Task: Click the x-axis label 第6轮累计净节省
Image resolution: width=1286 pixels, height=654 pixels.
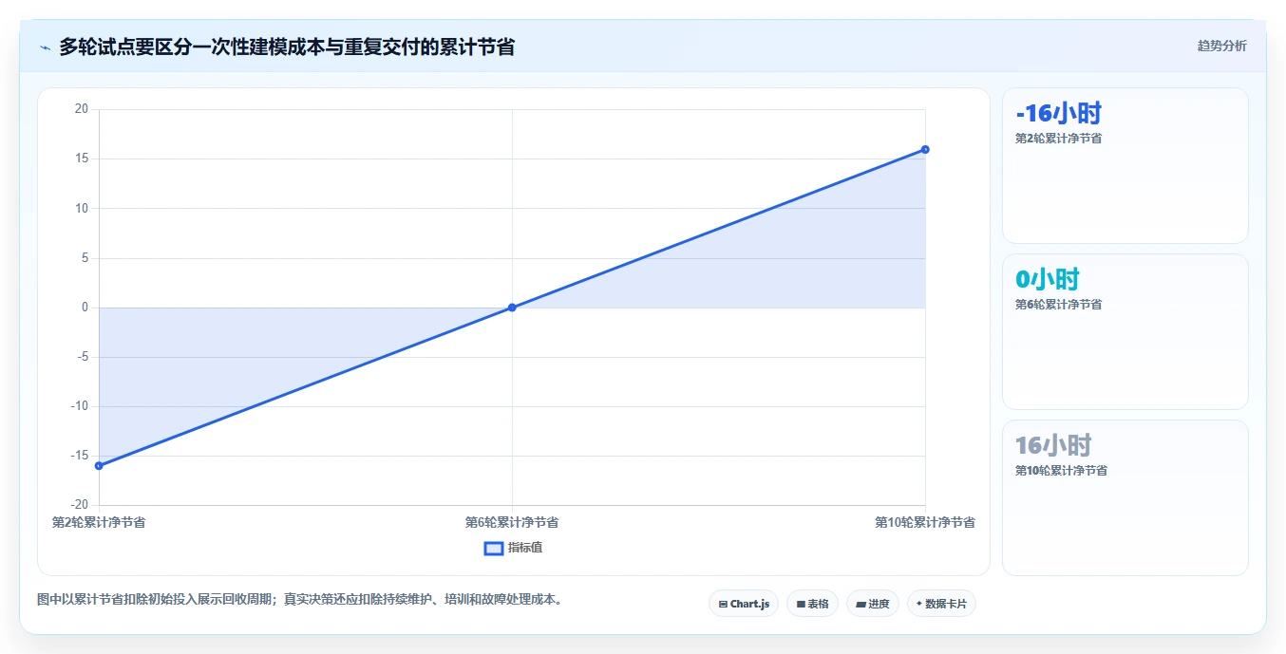Action: pos(512,522)
